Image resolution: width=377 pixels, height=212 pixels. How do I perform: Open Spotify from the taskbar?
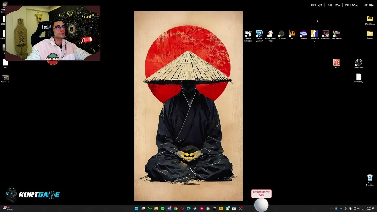tap(163, 208)
